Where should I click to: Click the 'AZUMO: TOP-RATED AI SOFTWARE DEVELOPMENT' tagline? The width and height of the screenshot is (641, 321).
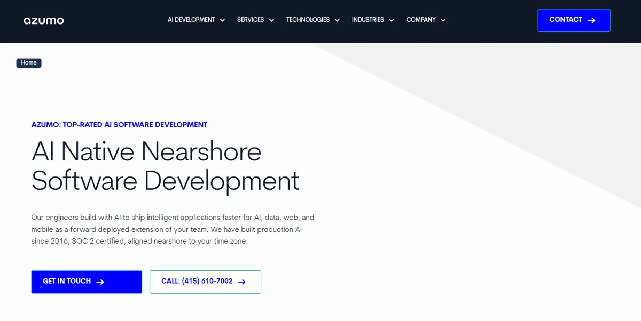tap(119, 125)
